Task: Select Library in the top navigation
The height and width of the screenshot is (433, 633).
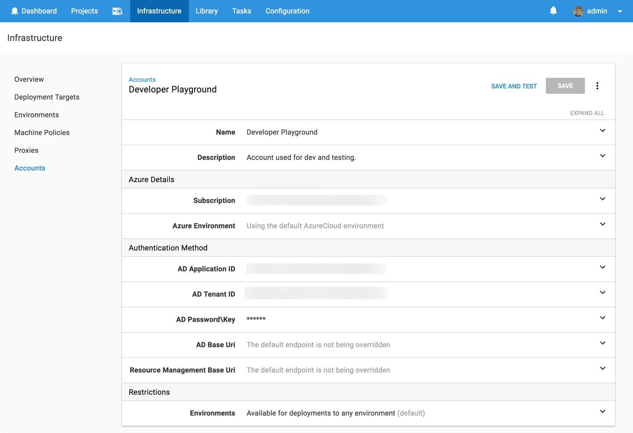Action: point(206,11)
